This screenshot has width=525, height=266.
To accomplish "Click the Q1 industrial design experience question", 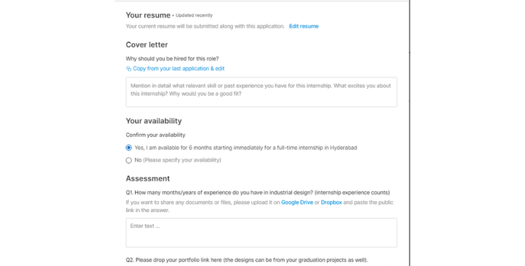I will click(x=258, y=192).
